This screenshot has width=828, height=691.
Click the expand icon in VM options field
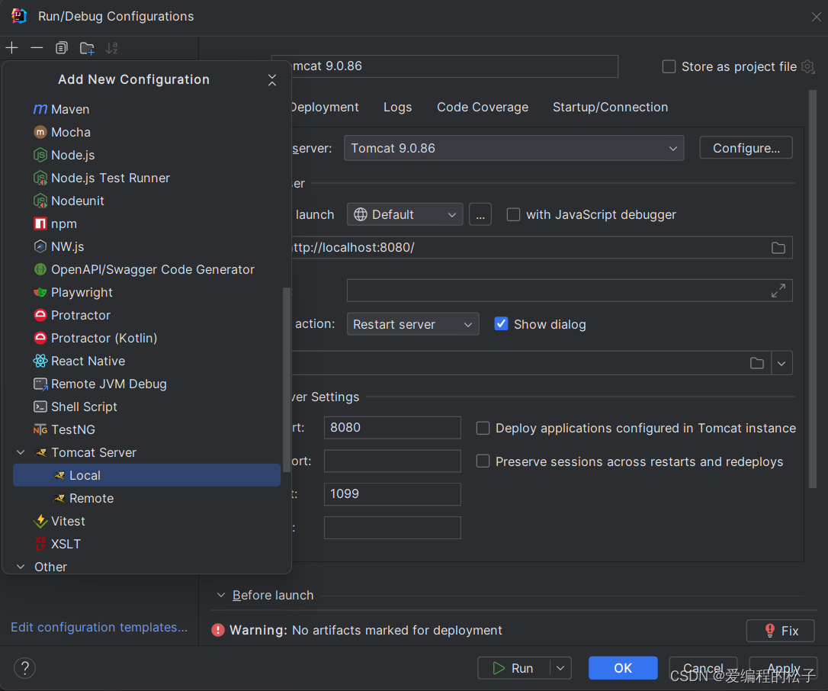pyautogui.click(x=778, y=291)
